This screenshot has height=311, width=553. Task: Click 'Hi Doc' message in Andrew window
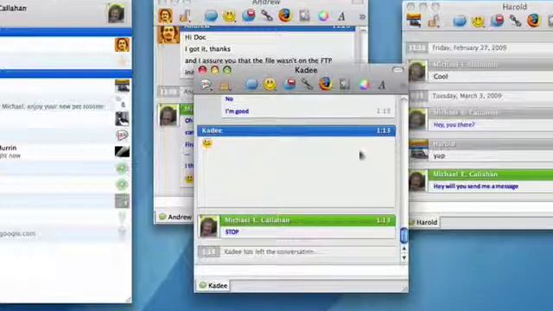[195, 37]
